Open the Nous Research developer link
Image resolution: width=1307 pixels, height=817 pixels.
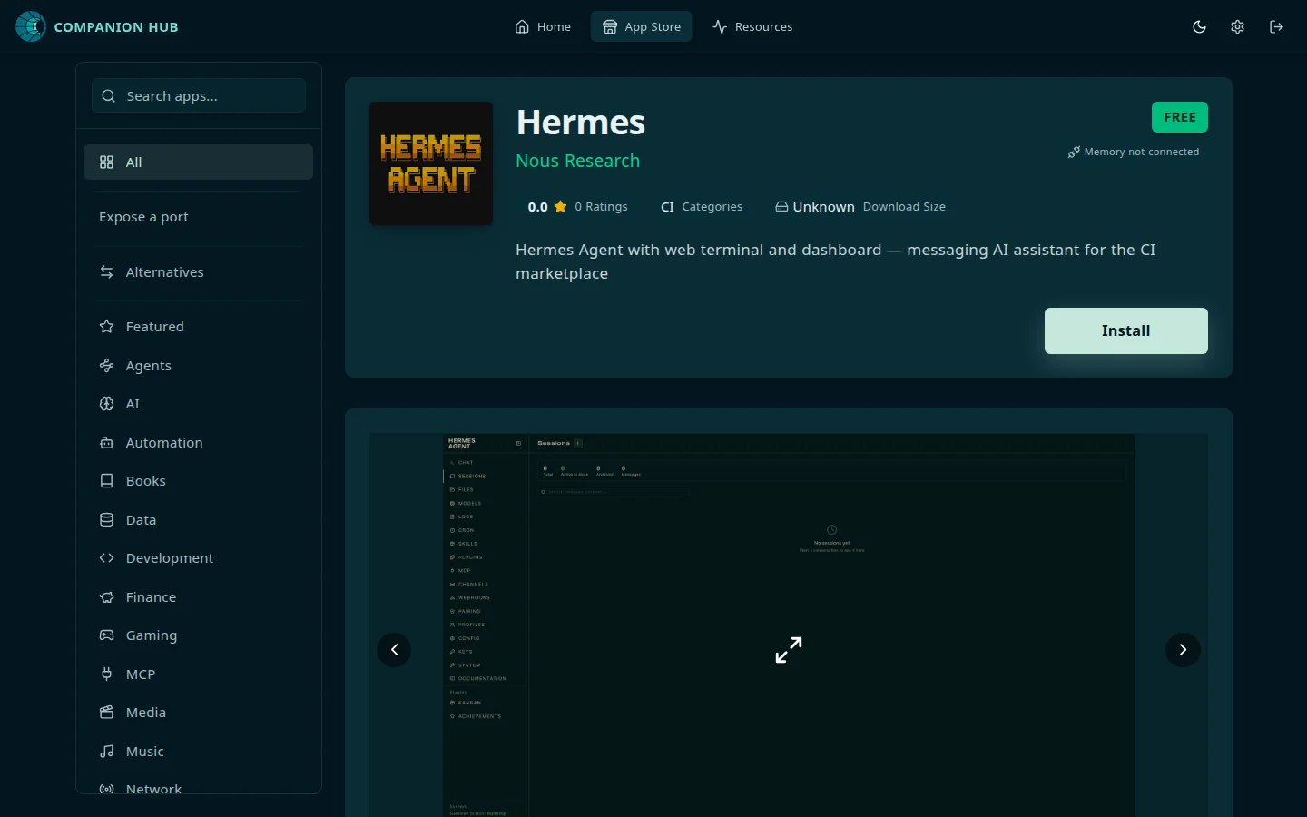pyautogui.click(x=577, y=161)
